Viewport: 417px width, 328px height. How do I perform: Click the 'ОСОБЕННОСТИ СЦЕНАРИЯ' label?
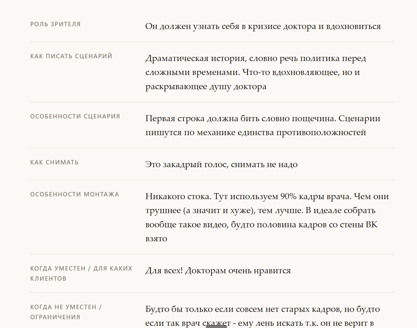[x=75, y=116]
